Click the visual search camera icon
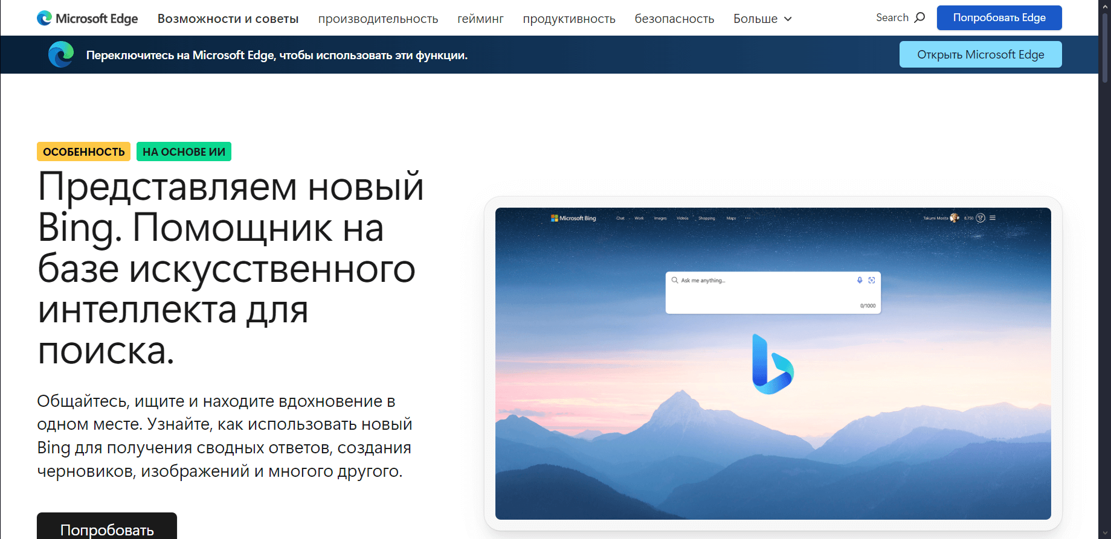 click(x=872, y=280)
